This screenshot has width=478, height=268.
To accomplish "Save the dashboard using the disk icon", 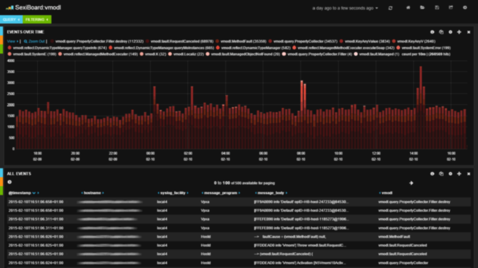I will pyautogui.click(x=437, y=8).
